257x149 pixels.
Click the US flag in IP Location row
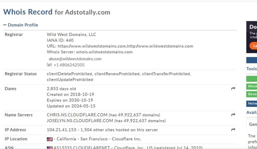50,139
